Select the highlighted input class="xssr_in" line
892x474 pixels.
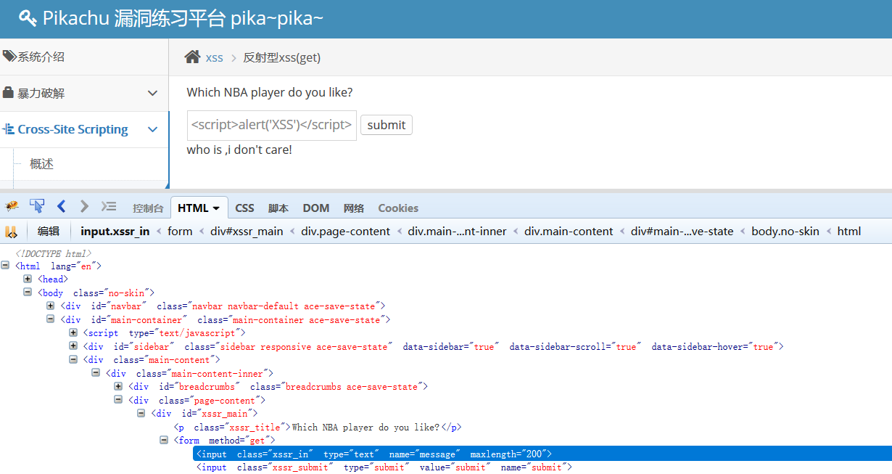coord(542,454)
